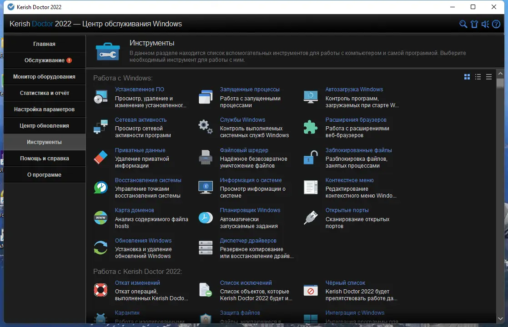Click the Восстановление системы clock icon

(101, 188)
